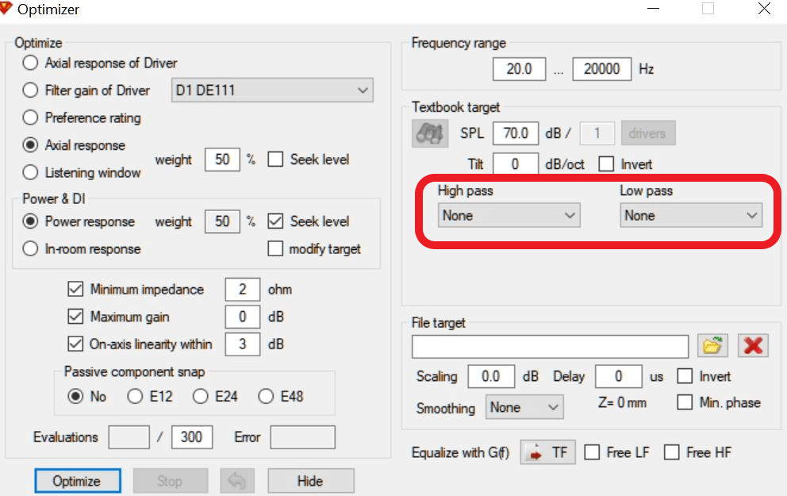Uncheck the Minimum impedance checkbox
This screenshot has height=496, width=787.
click(x=75, y=289)
